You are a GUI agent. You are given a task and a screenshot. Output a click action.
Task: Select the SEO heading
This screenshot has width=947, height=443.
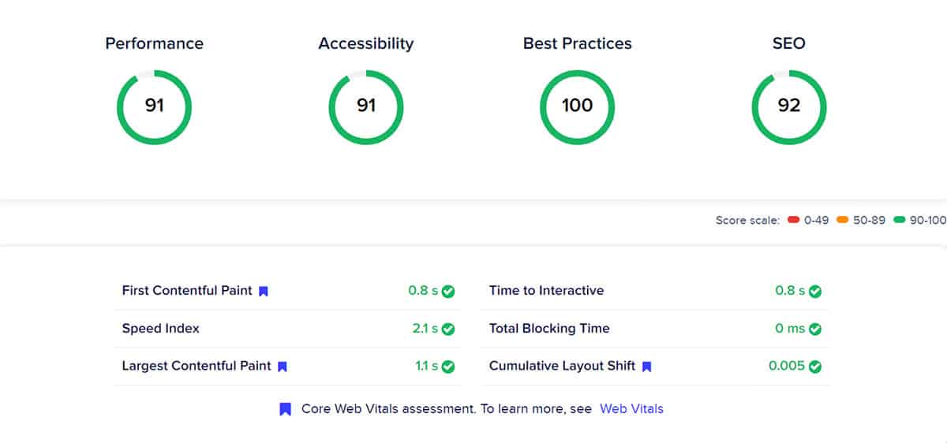point(789,43)
